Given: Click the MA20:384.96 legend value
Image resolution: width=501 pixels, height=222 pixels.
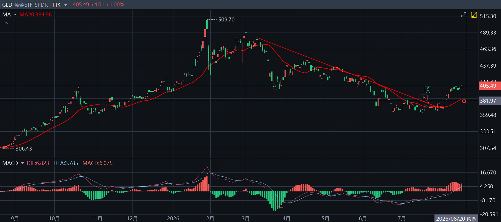Looking at the screenshot, I should coord(36,14).
